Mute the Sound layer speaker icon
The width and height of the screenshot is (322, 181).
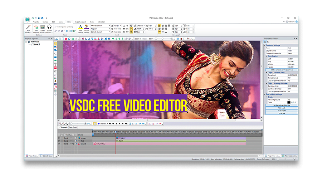pyautogui.click(x=73, y=144)
